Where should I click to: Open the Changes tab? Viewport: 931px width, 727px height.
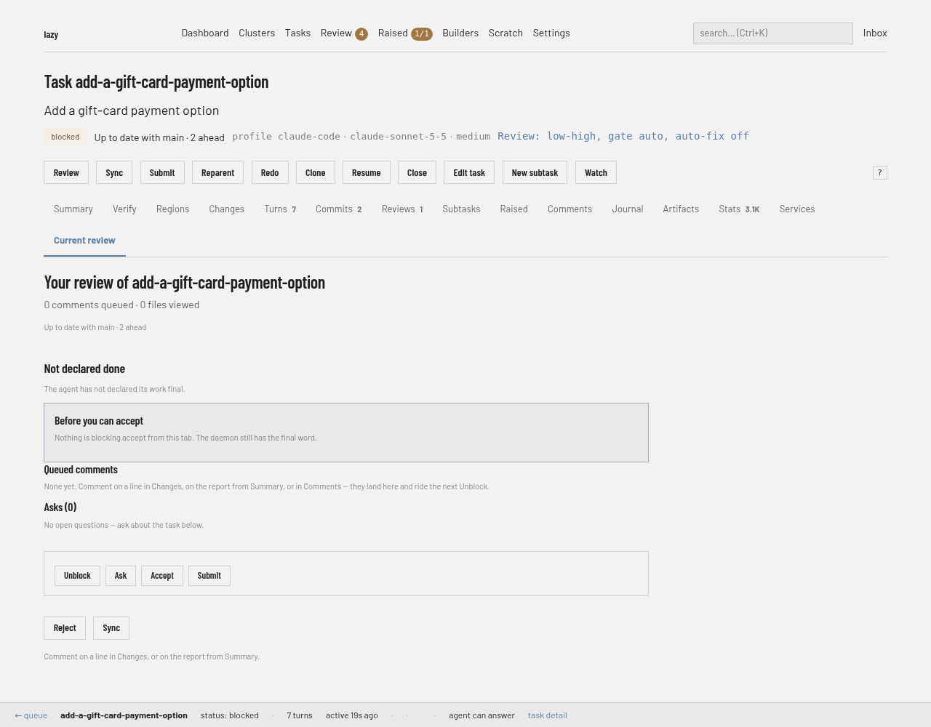(x=227, y=209)
